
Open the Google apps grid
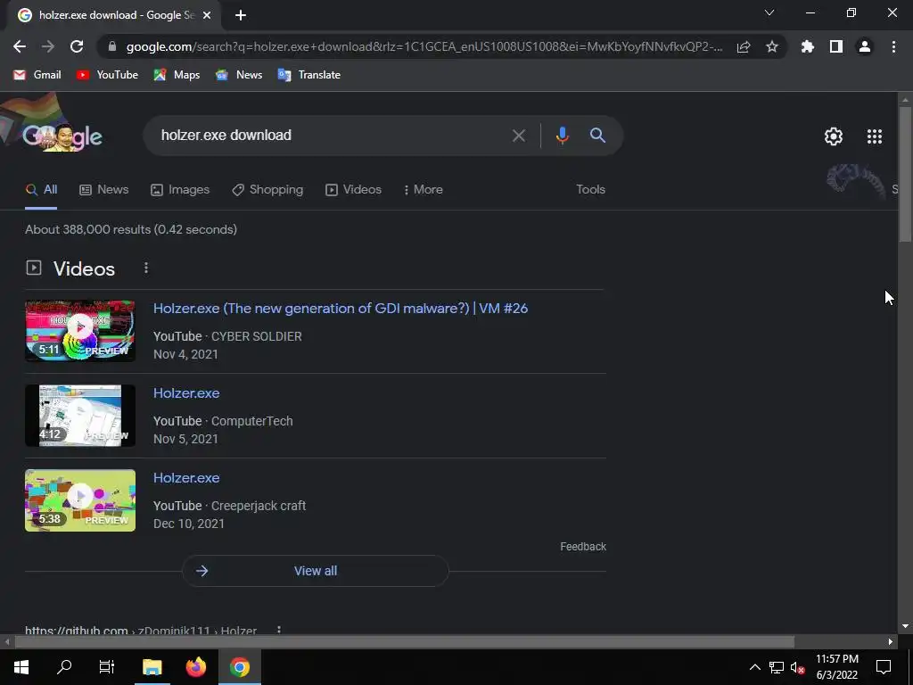pyautogui.click(x=875, y=136)
